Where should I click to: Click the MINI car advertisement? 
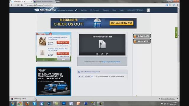click(53, 82)
